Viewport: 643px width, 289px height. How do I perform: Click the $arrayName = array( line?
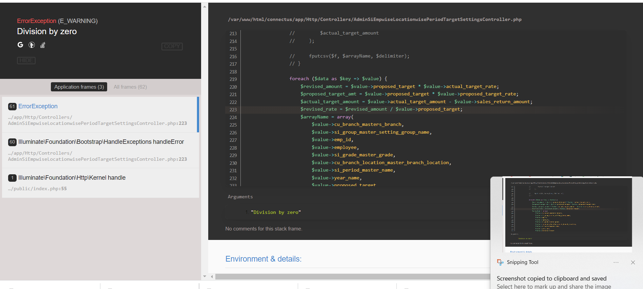point(327,117)
